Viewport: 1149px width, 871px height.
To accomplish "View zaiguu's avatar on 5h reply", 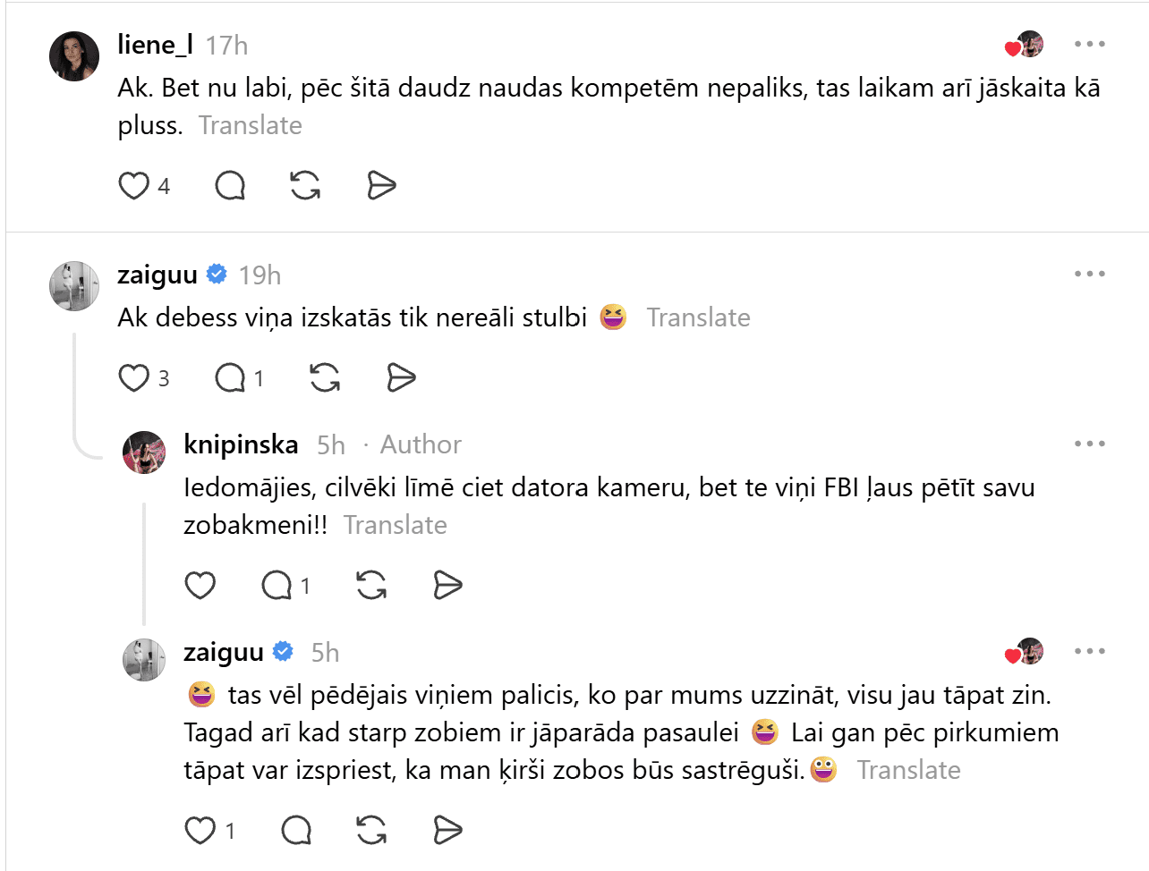I will pos(144,660).
